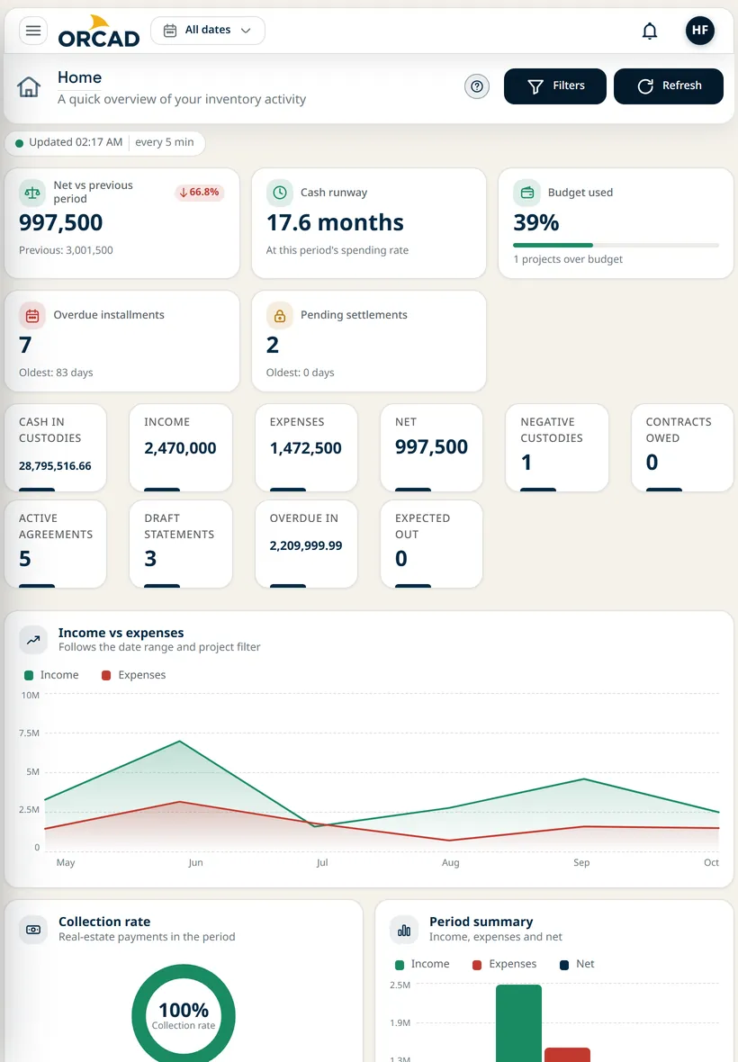Image resolution: width=738 pixels, height=1062 pixels.
Task: Click the bar chart icon beside Period summary
Action: (x=404, y=929)
